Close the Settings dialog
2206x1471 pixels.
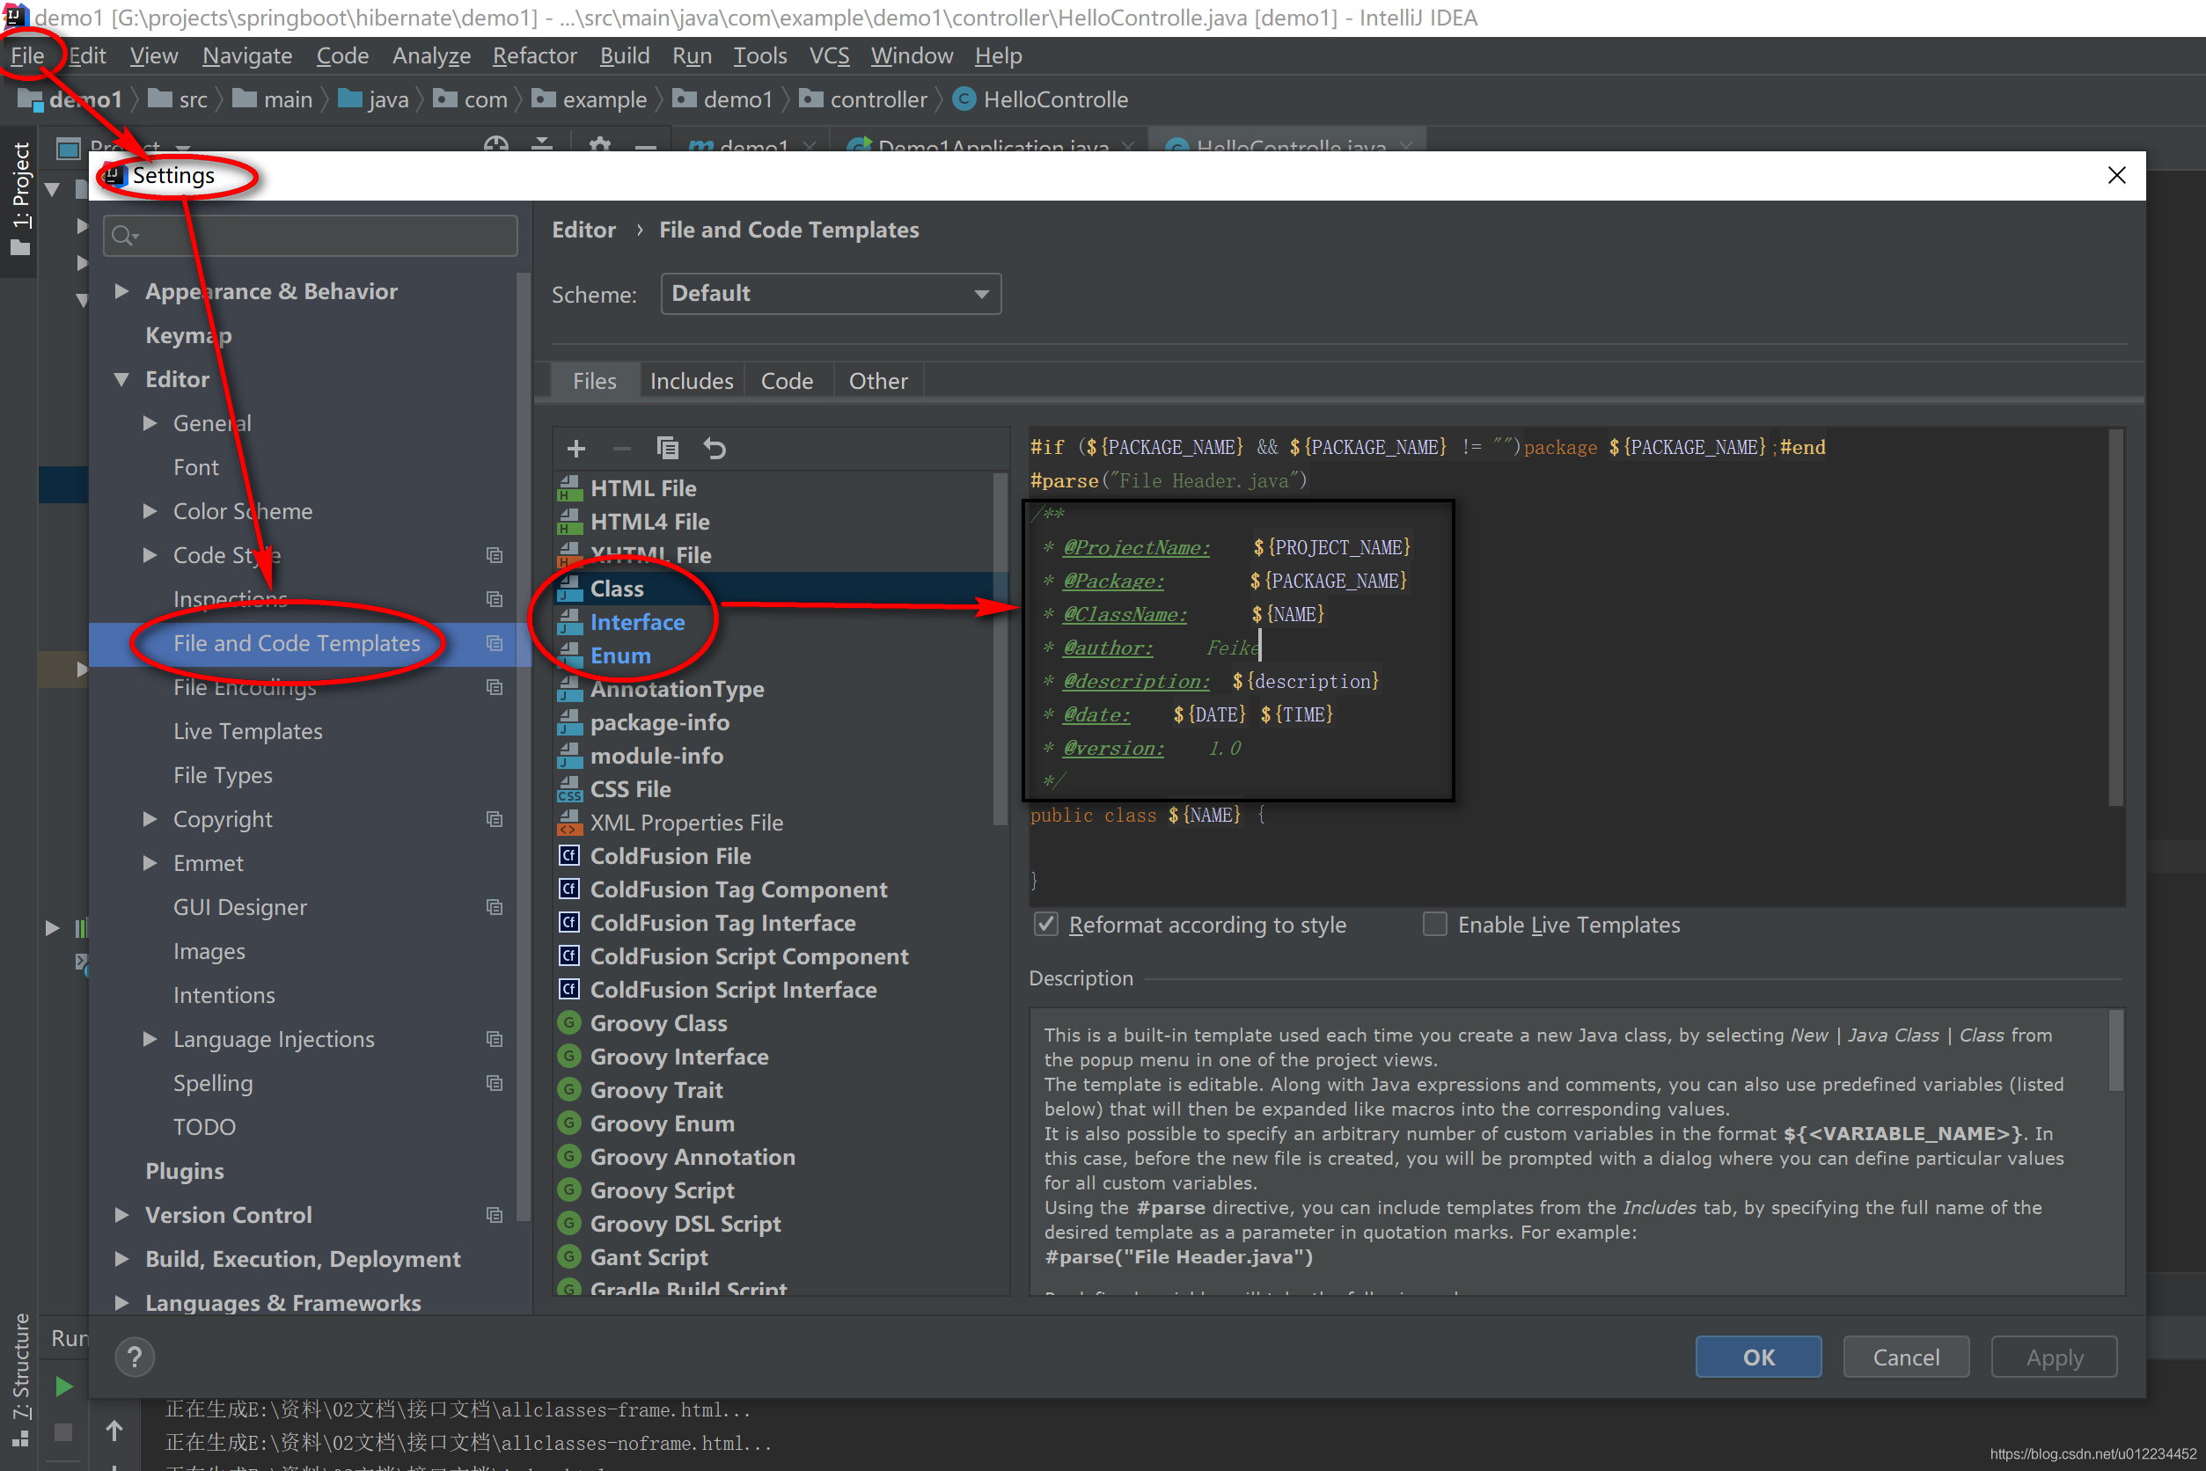tap(2117, 175)
